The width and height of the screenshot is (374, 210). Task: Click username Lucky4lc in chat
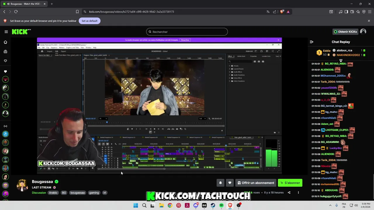coord(335,148)
